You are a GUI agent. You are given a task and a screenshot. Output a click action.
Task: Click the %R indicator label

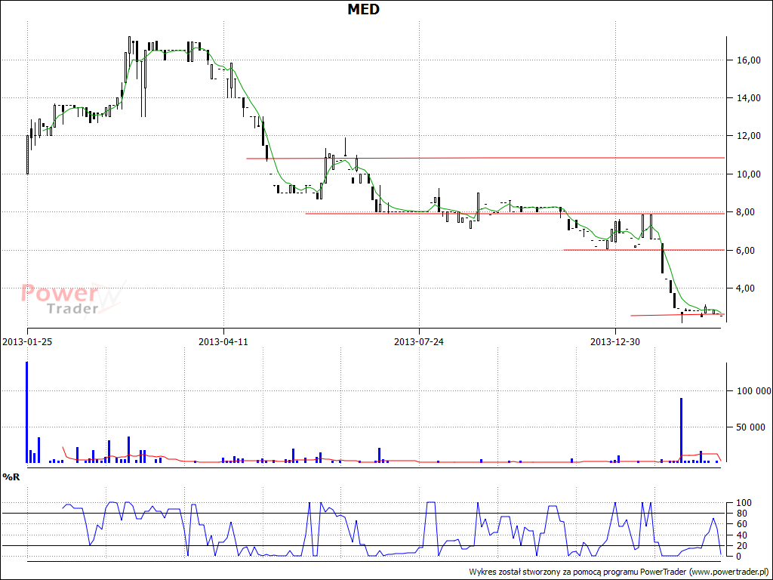[x=11, y=477]
